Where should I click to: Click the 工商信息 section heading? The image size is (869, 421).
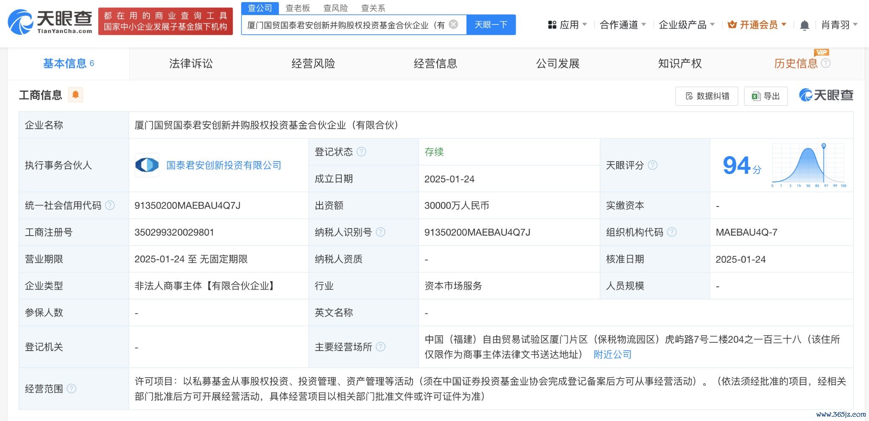pos(40,95)
